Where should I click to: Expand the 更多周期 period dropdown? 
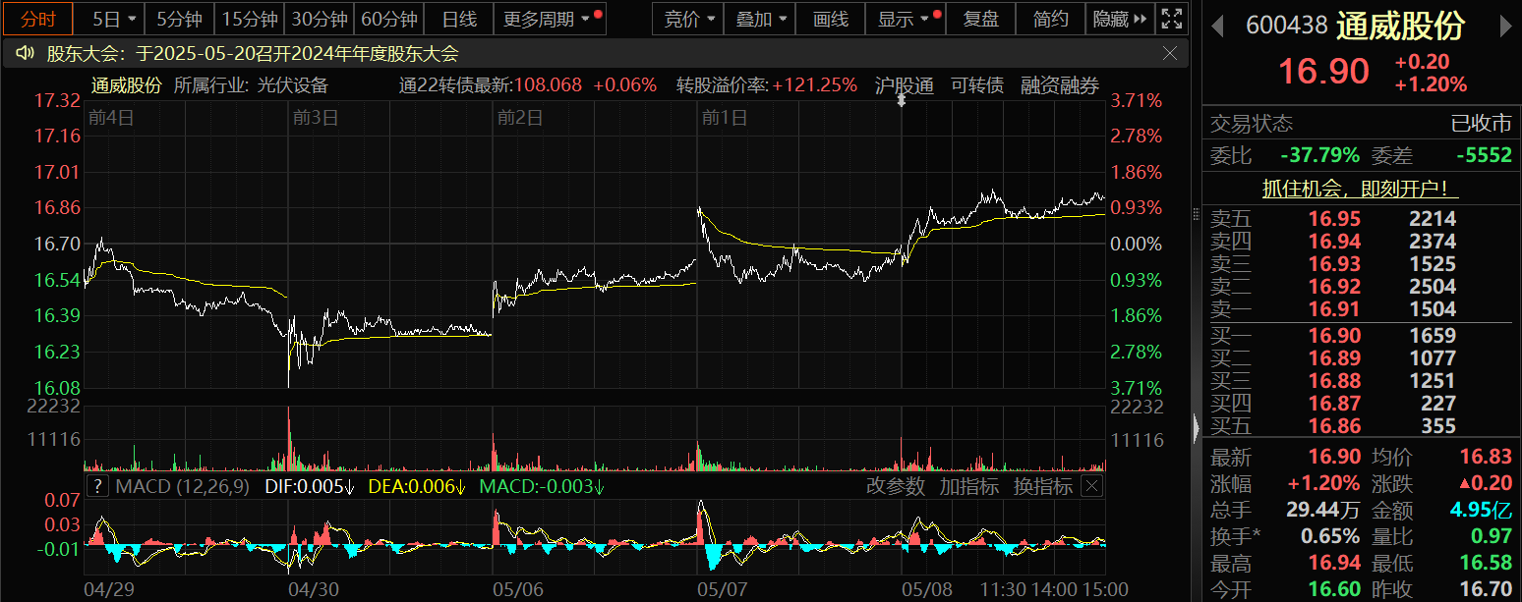pyautogui.click(x=551, y=19)
